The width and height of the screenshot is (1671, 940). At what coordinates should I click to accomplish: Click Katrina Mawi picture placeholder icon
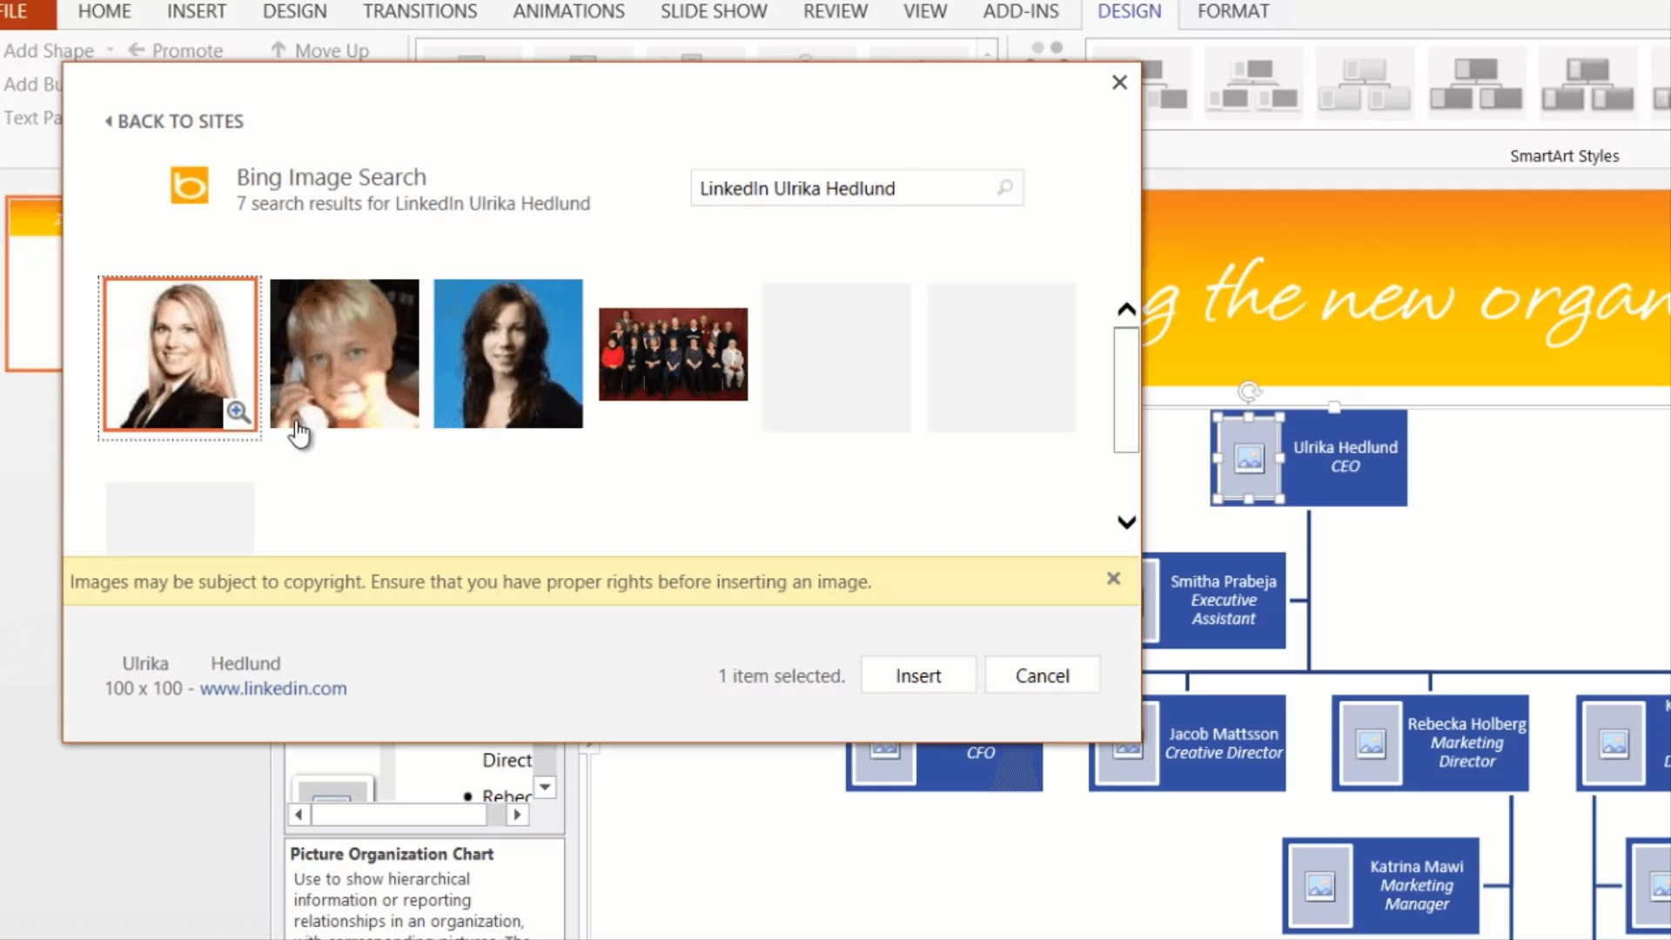[1320, 886]
